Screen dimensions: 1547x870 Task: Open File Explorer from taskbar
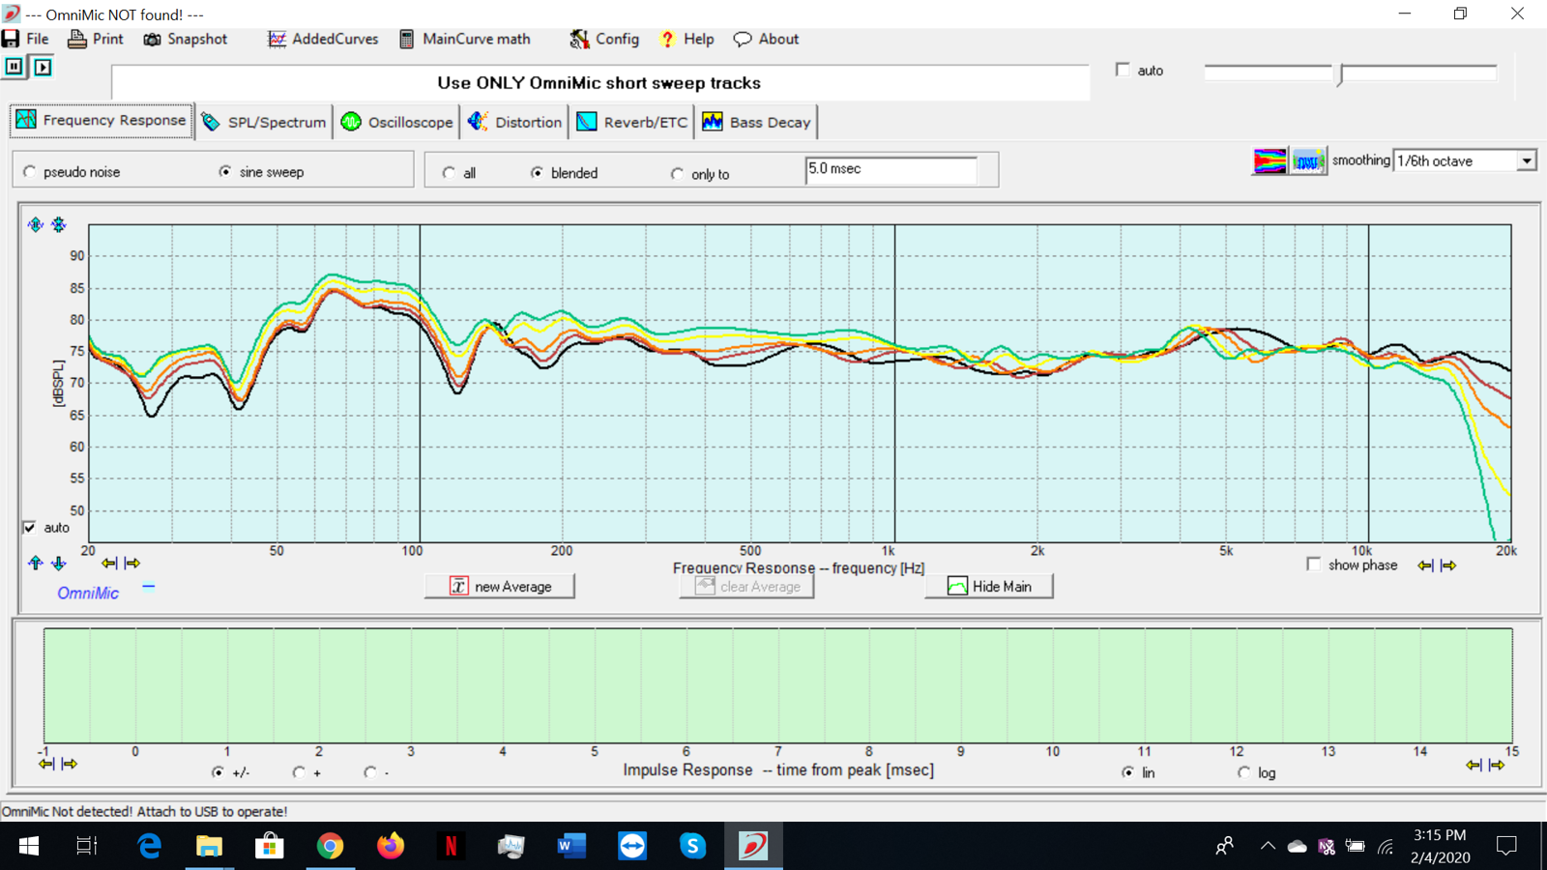[x=209, y=846]
